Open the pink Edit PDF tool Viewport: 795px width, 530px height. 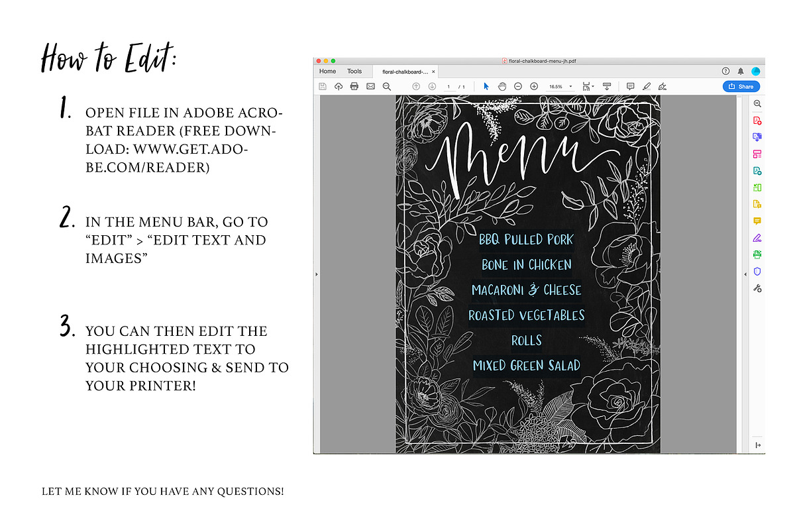(757, 154)
